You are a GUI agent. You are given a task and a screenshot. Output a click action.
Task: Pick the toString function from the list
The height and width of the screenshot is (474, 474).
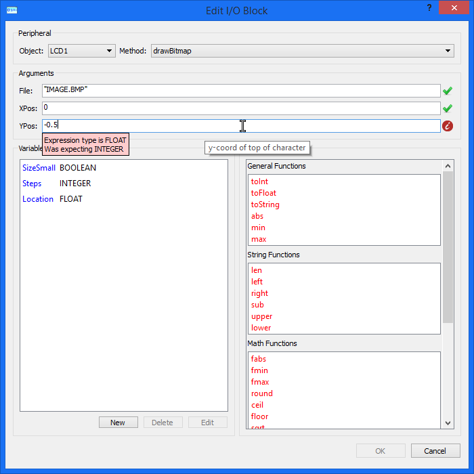[265, 204]
